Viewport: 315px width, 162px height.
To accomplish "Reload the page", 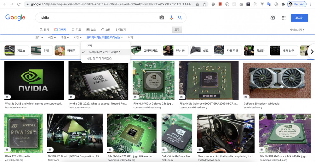I will [19, 4].
